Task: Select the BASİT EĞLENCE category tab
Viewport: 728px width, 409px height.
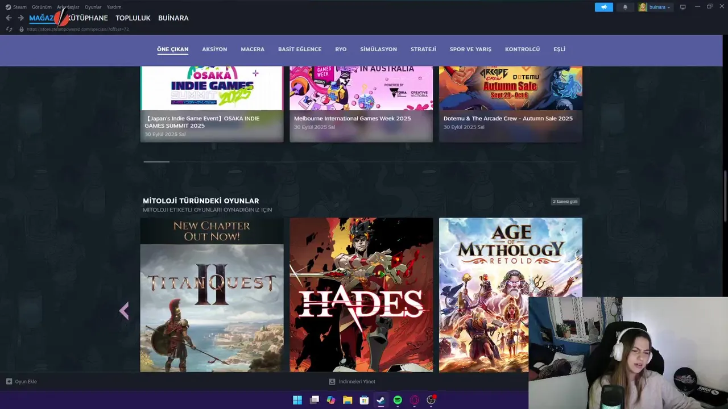Action: pyautogui.click(x=300, y=49)
